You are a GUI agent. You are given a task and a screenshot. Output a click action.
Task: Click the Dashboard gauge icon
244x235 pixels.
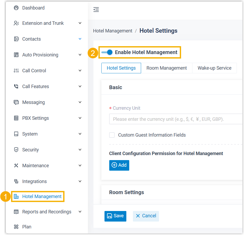16,8
